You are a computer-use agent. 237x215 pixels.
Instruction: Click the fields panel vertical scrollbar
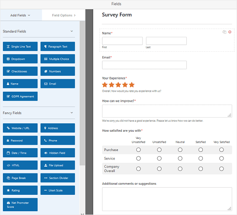(x=82, y=93)
